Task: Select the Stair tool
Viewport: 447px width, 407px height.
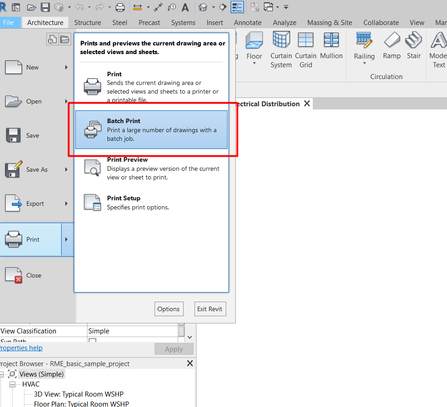Action: point(413,45)
